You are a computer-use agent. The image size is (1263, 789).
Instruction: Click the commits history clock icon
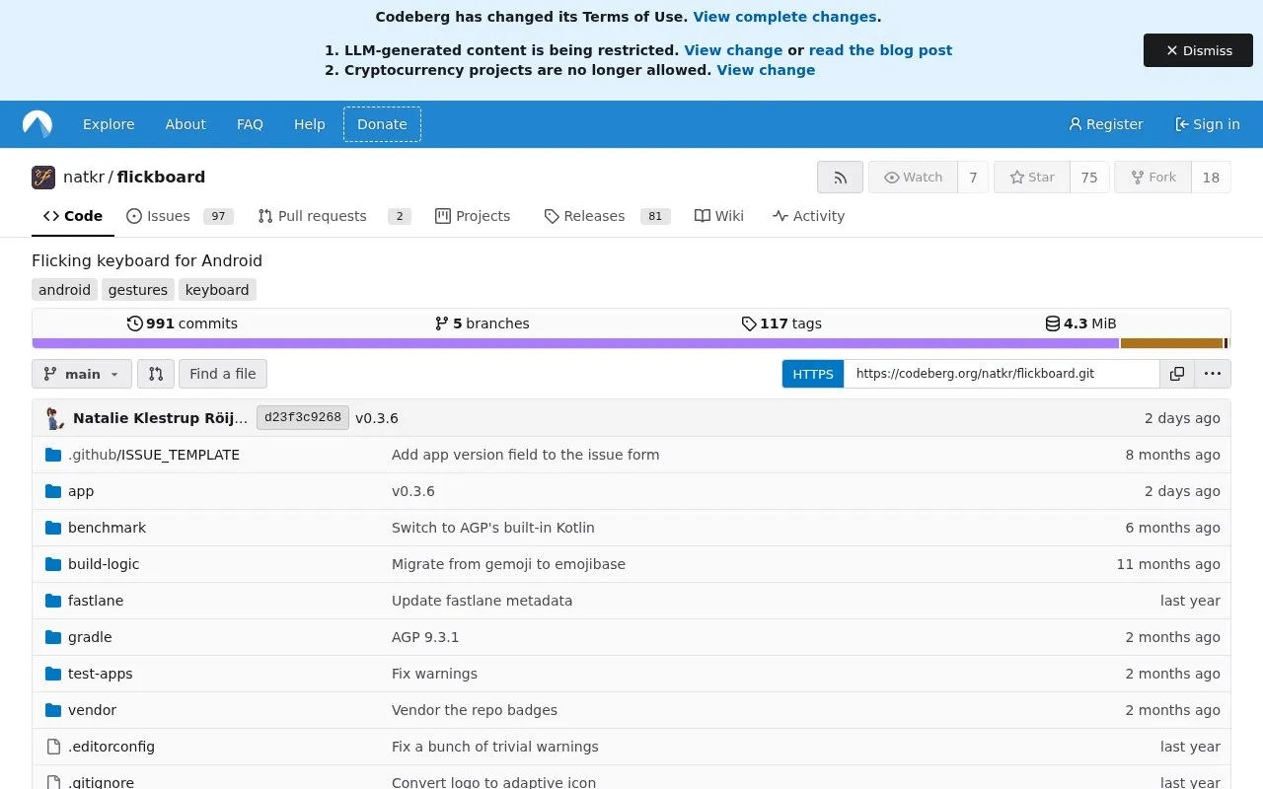point(135,323)
